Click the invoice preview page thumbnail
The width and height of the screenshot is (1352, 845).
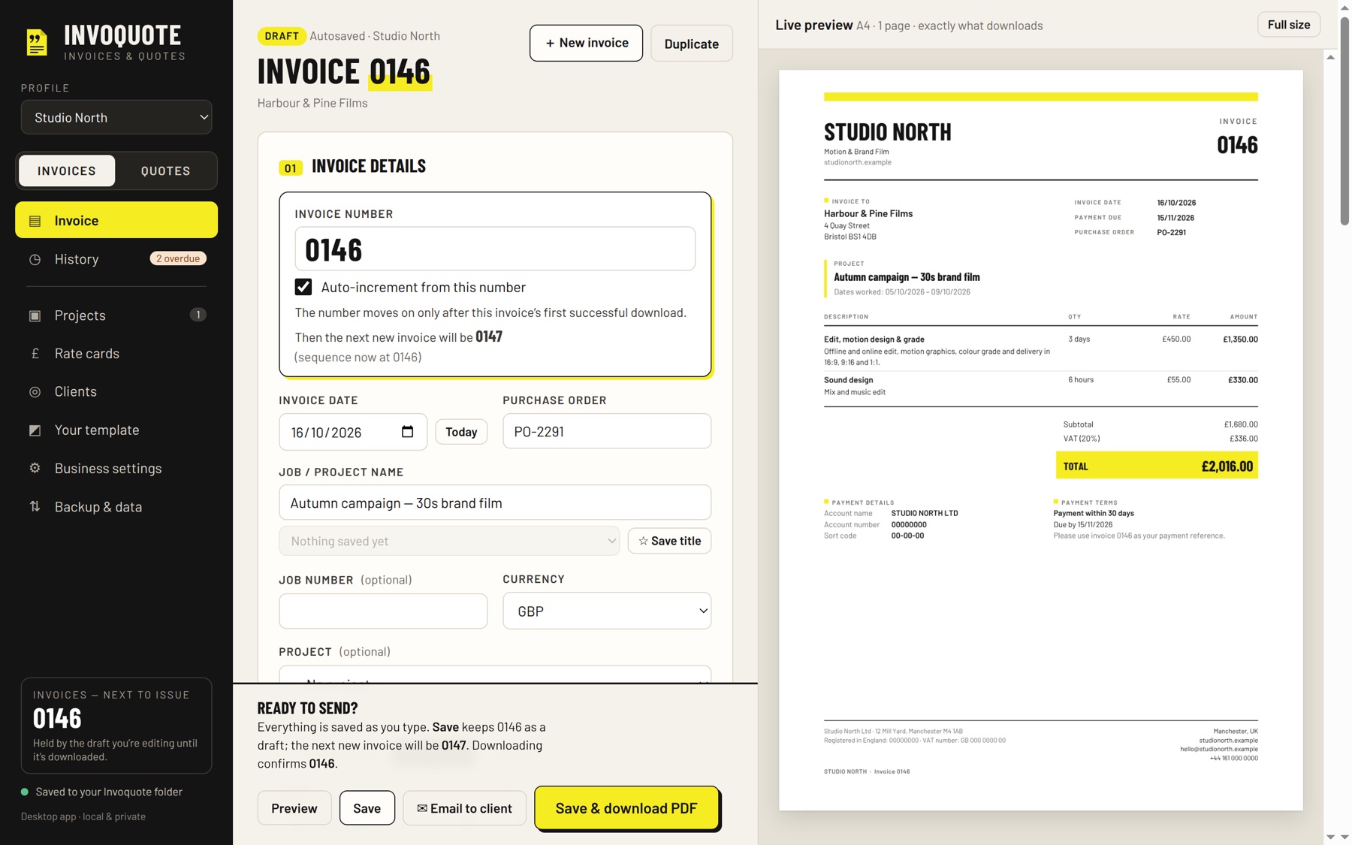[1041, 440]
